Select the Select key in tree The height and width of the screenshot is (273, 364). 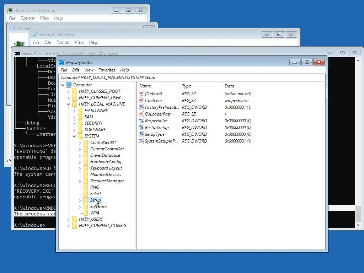[95, 194]
